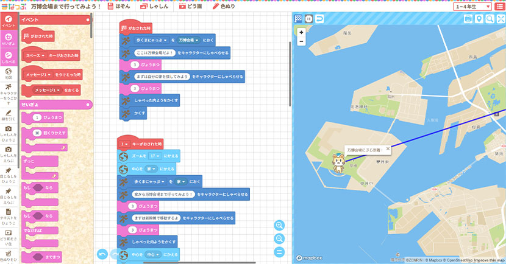The width and height of the screenshot is (506, 264).
Task: Click the green flag run button
Action: 299,19
